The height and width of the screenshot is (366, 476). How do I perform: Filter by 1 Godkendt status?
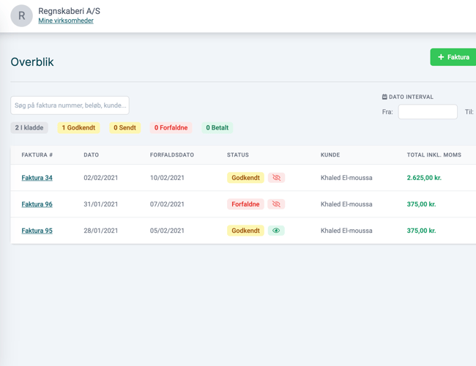78,128
